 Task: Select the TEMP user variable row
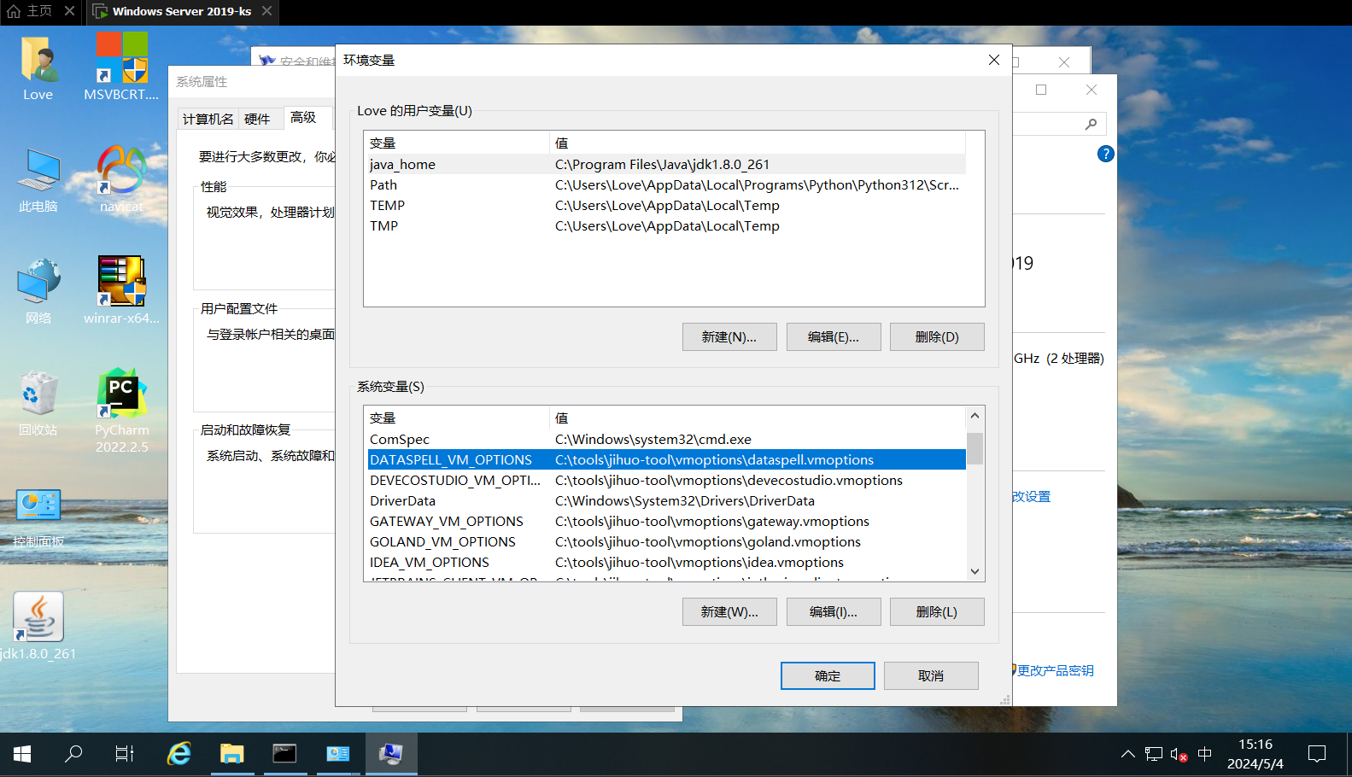[665, 205]
